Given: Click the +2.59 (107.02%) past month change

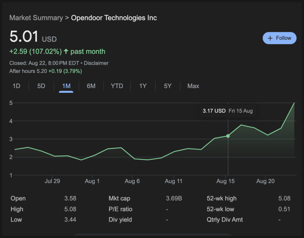Looking at the screenshot, I should coord(57,51).
